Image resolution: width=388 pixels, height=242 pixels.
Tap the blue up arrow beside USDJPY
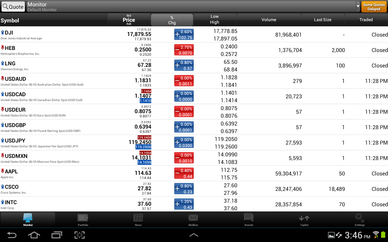(2, 140)
